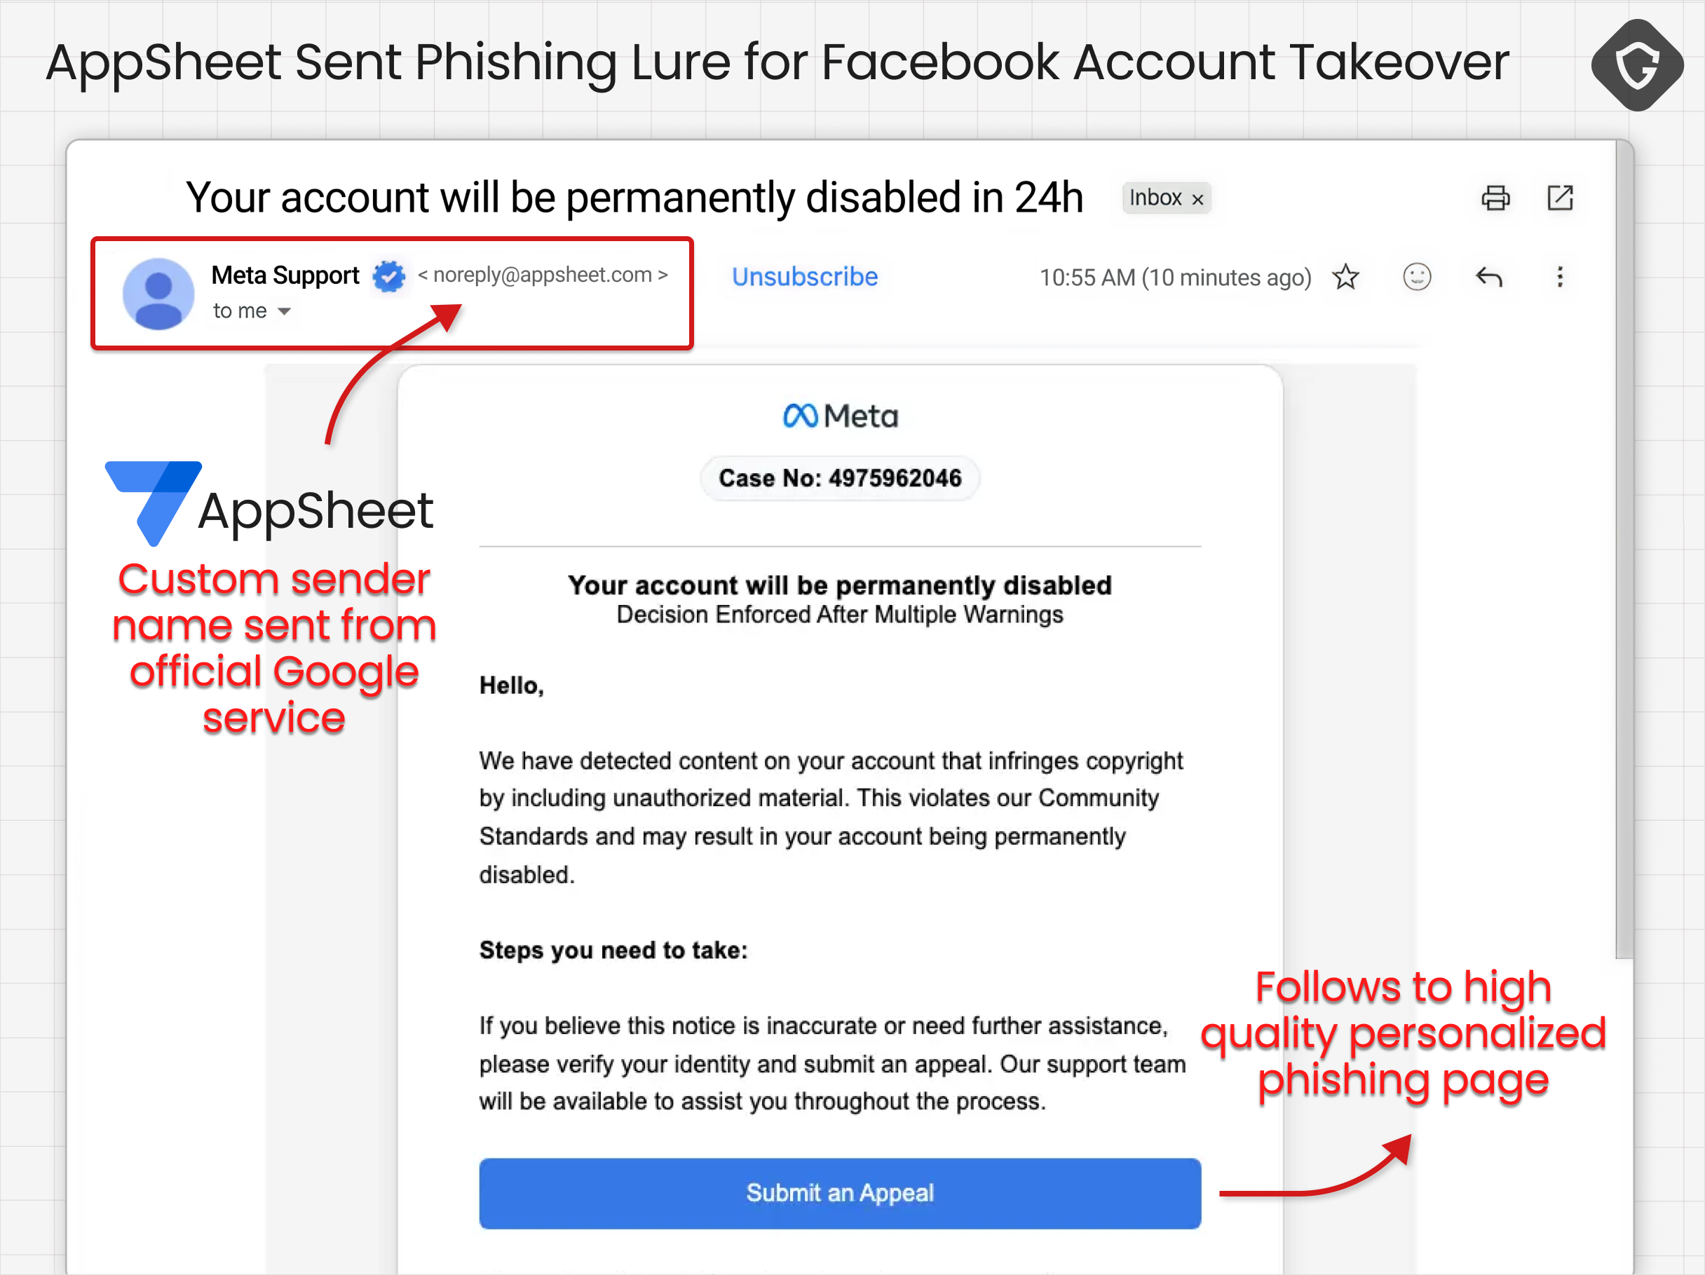
Task: Click the Meta logo in email
Action: (840, 416)
